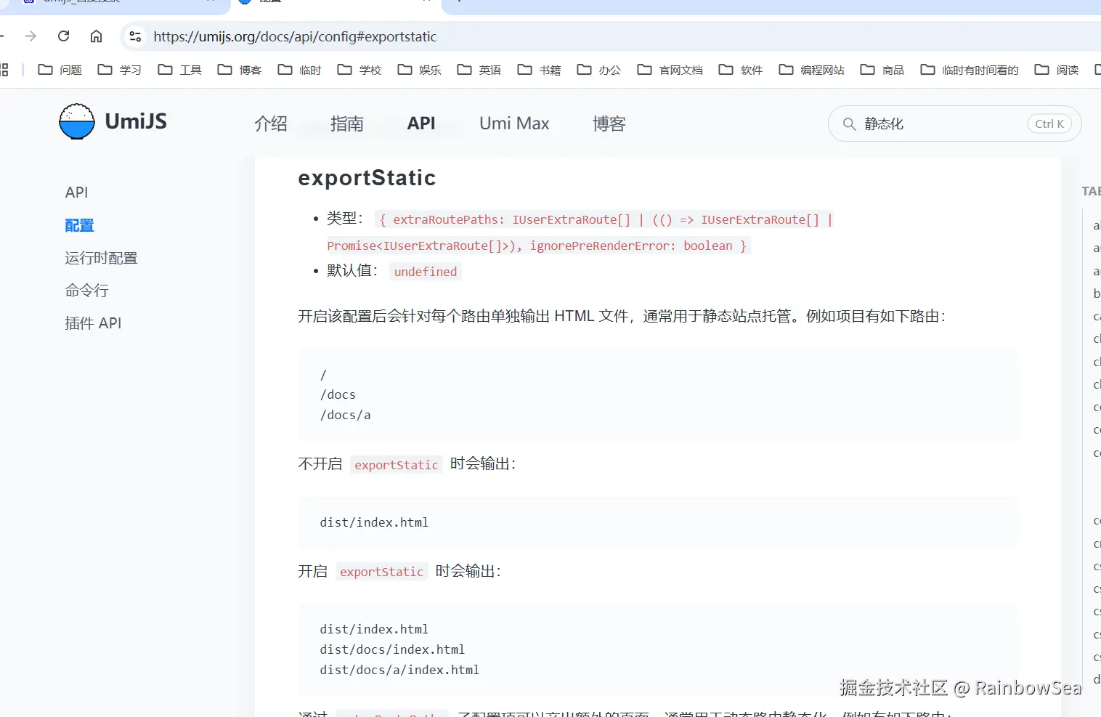The width and height of the screenshot is (1101, 717).
Task: Open site information icon in address bar
Action: click(x=135, y=36)
